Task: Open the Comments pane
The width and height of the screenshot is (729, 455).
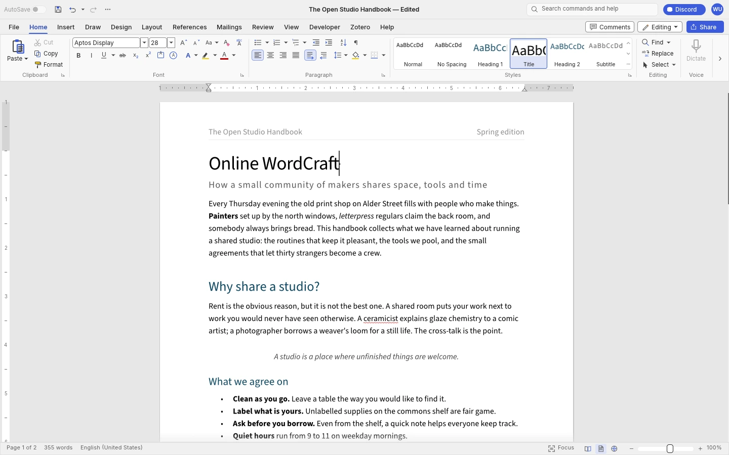Action: click(610, 27)
